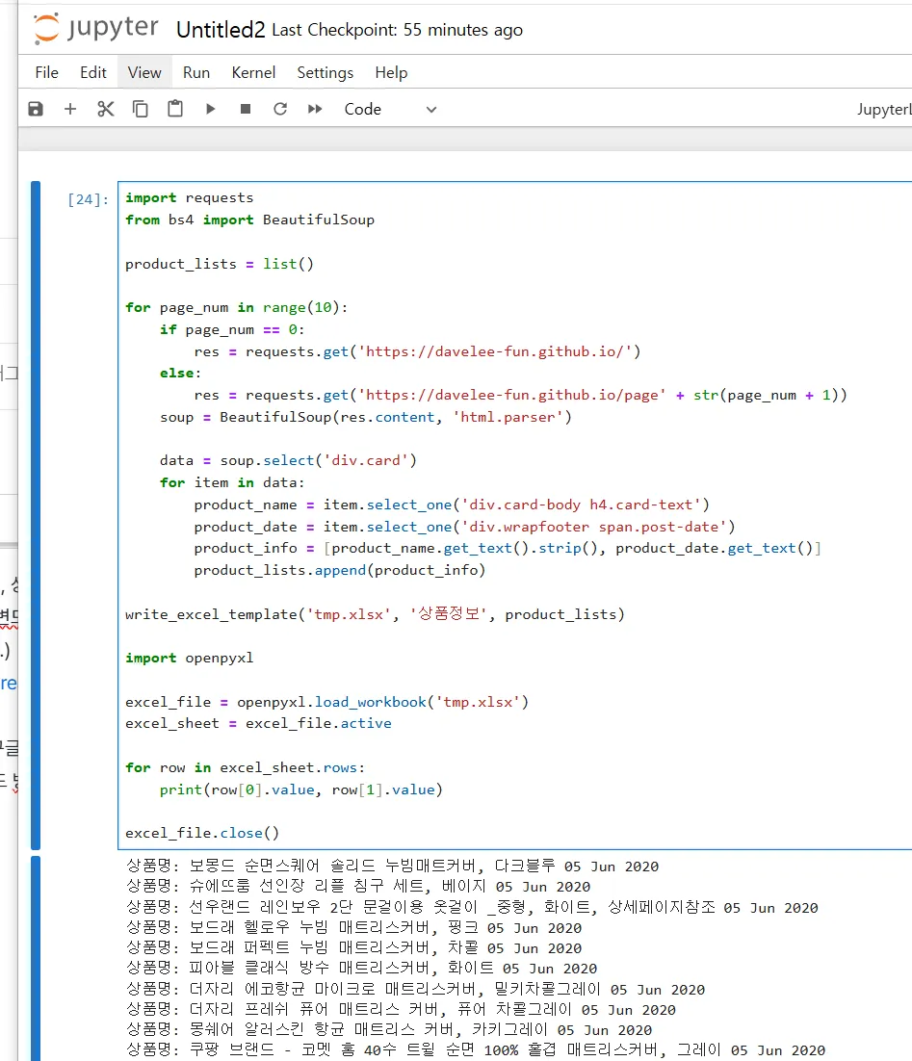
Task: Click output line containing 피아블 클래식
Action: coord(361,969)
